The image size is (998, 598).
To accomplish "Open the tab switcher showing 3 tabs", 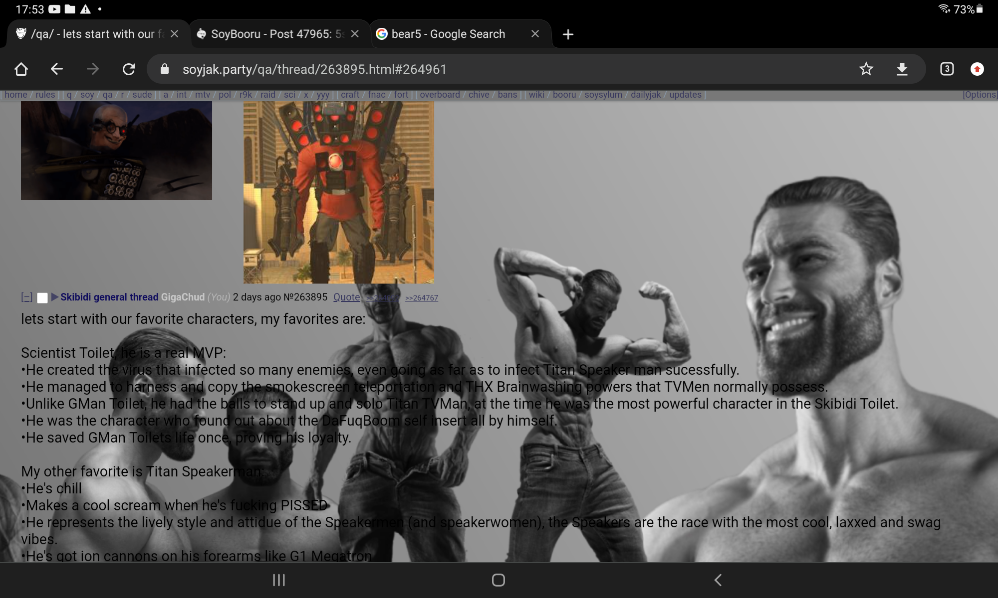I will tap(947, 69).
